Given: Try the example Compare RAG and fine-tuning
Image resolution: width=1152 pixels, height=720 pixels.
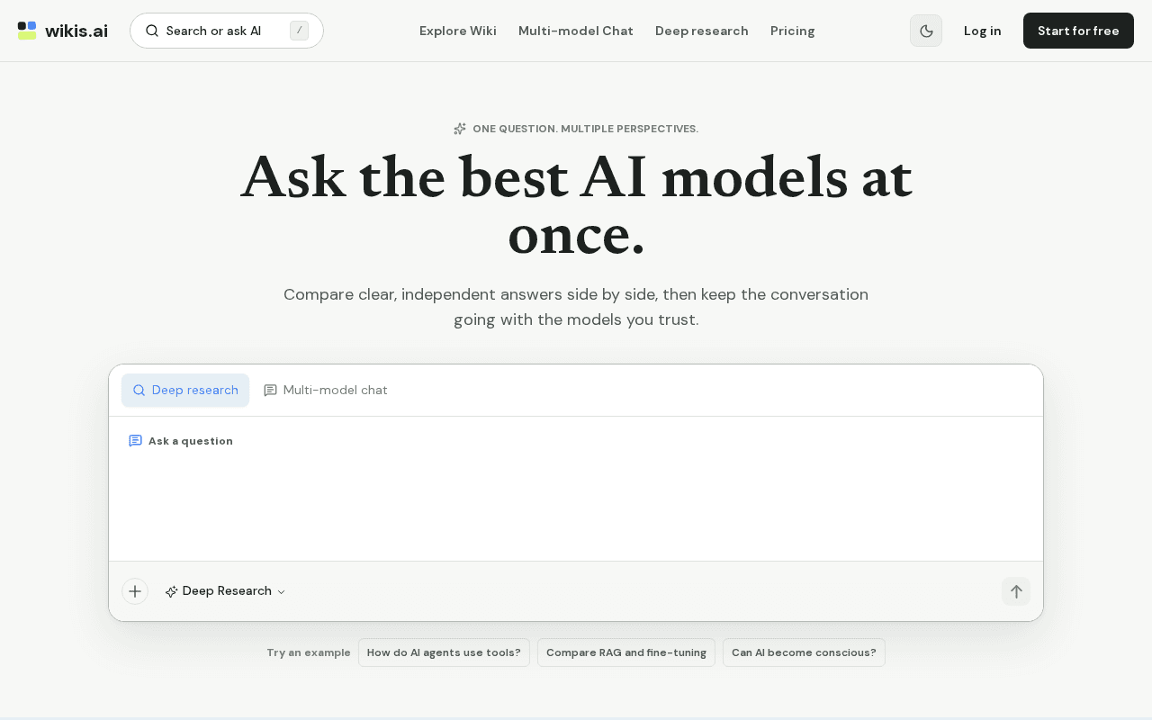Looking at the screenshot, I should [626, 652].
